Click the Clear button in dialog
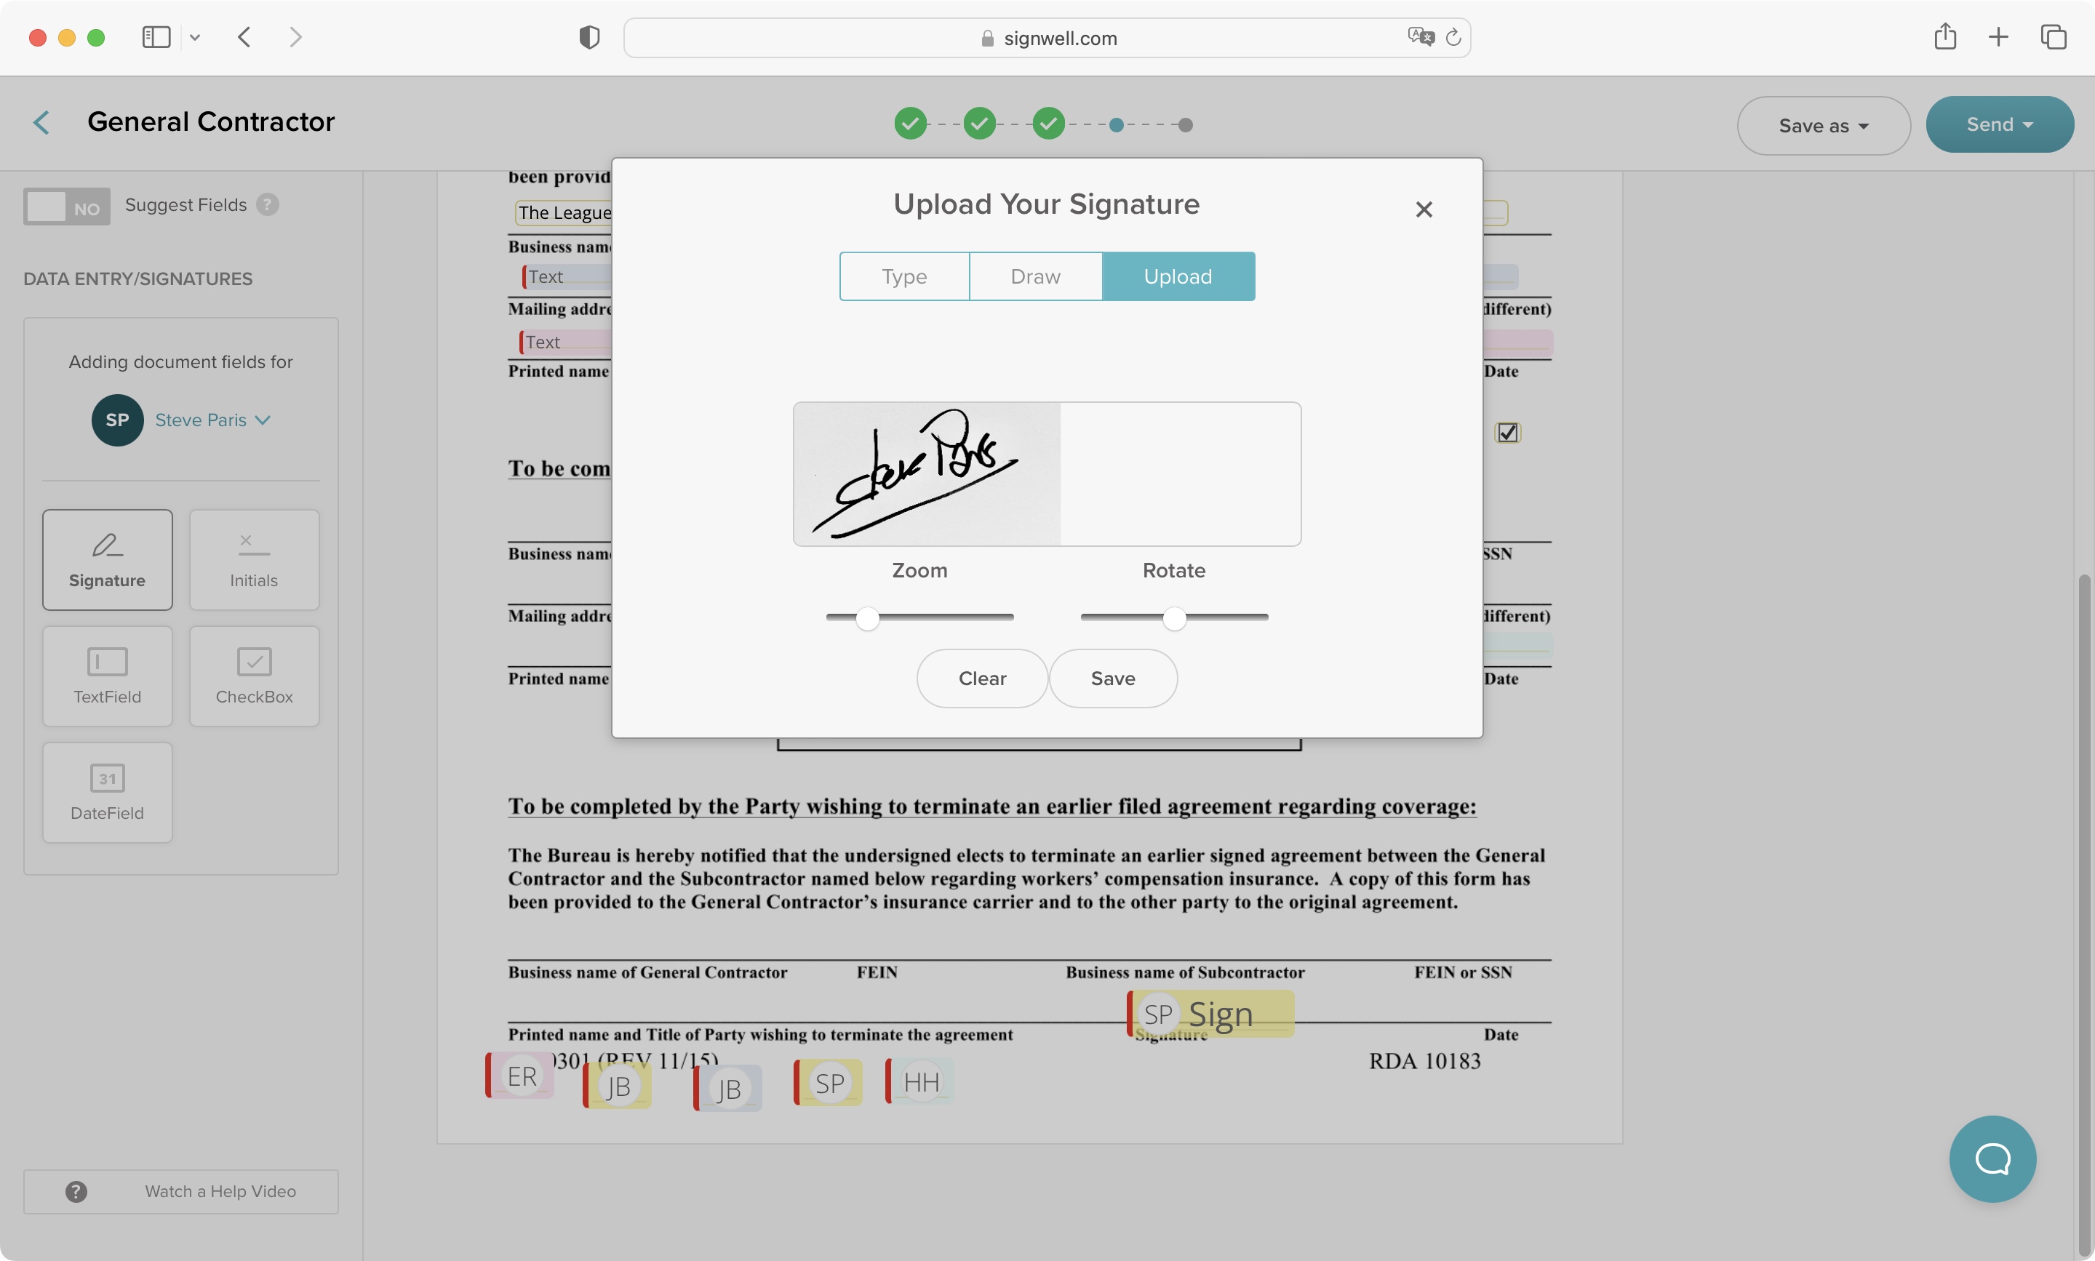This screenshot has width=2095, height=1261. tap(983, 678)
